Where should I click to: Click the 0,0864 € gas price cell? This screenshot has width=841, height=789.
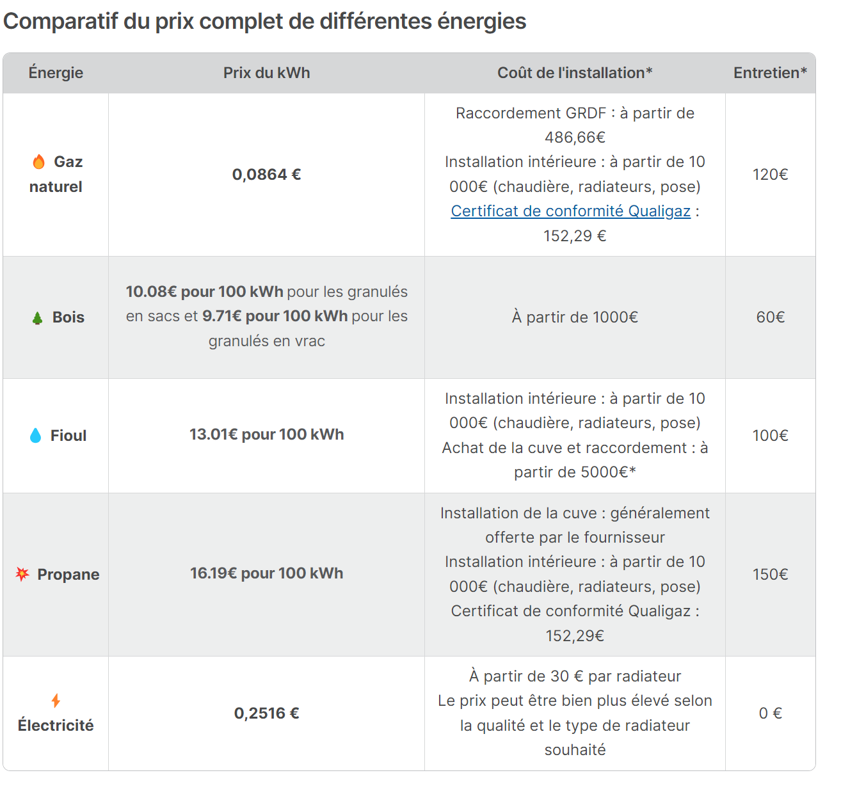coord(266,175)
